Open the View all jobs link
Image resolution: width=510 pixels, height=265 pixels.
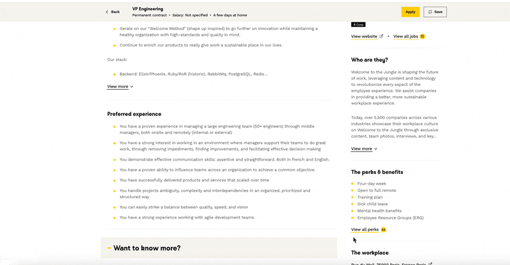405,36
